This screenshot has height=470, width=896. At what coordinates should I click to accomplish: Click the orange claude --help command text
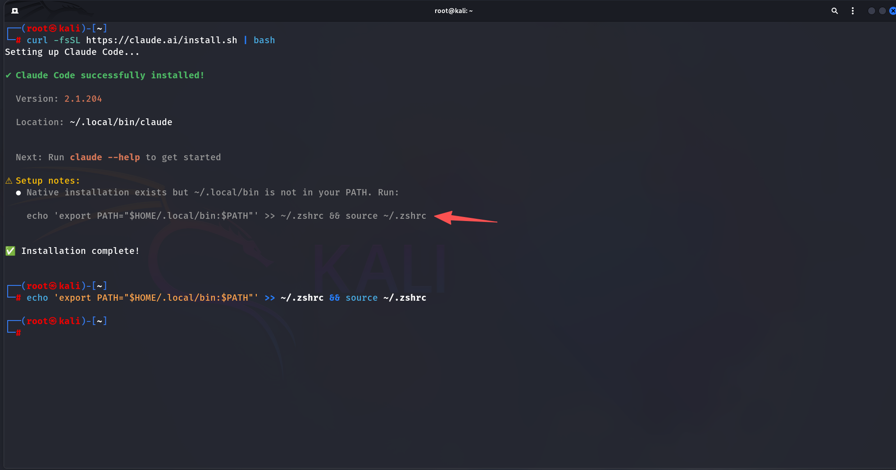tap(105, 157)
